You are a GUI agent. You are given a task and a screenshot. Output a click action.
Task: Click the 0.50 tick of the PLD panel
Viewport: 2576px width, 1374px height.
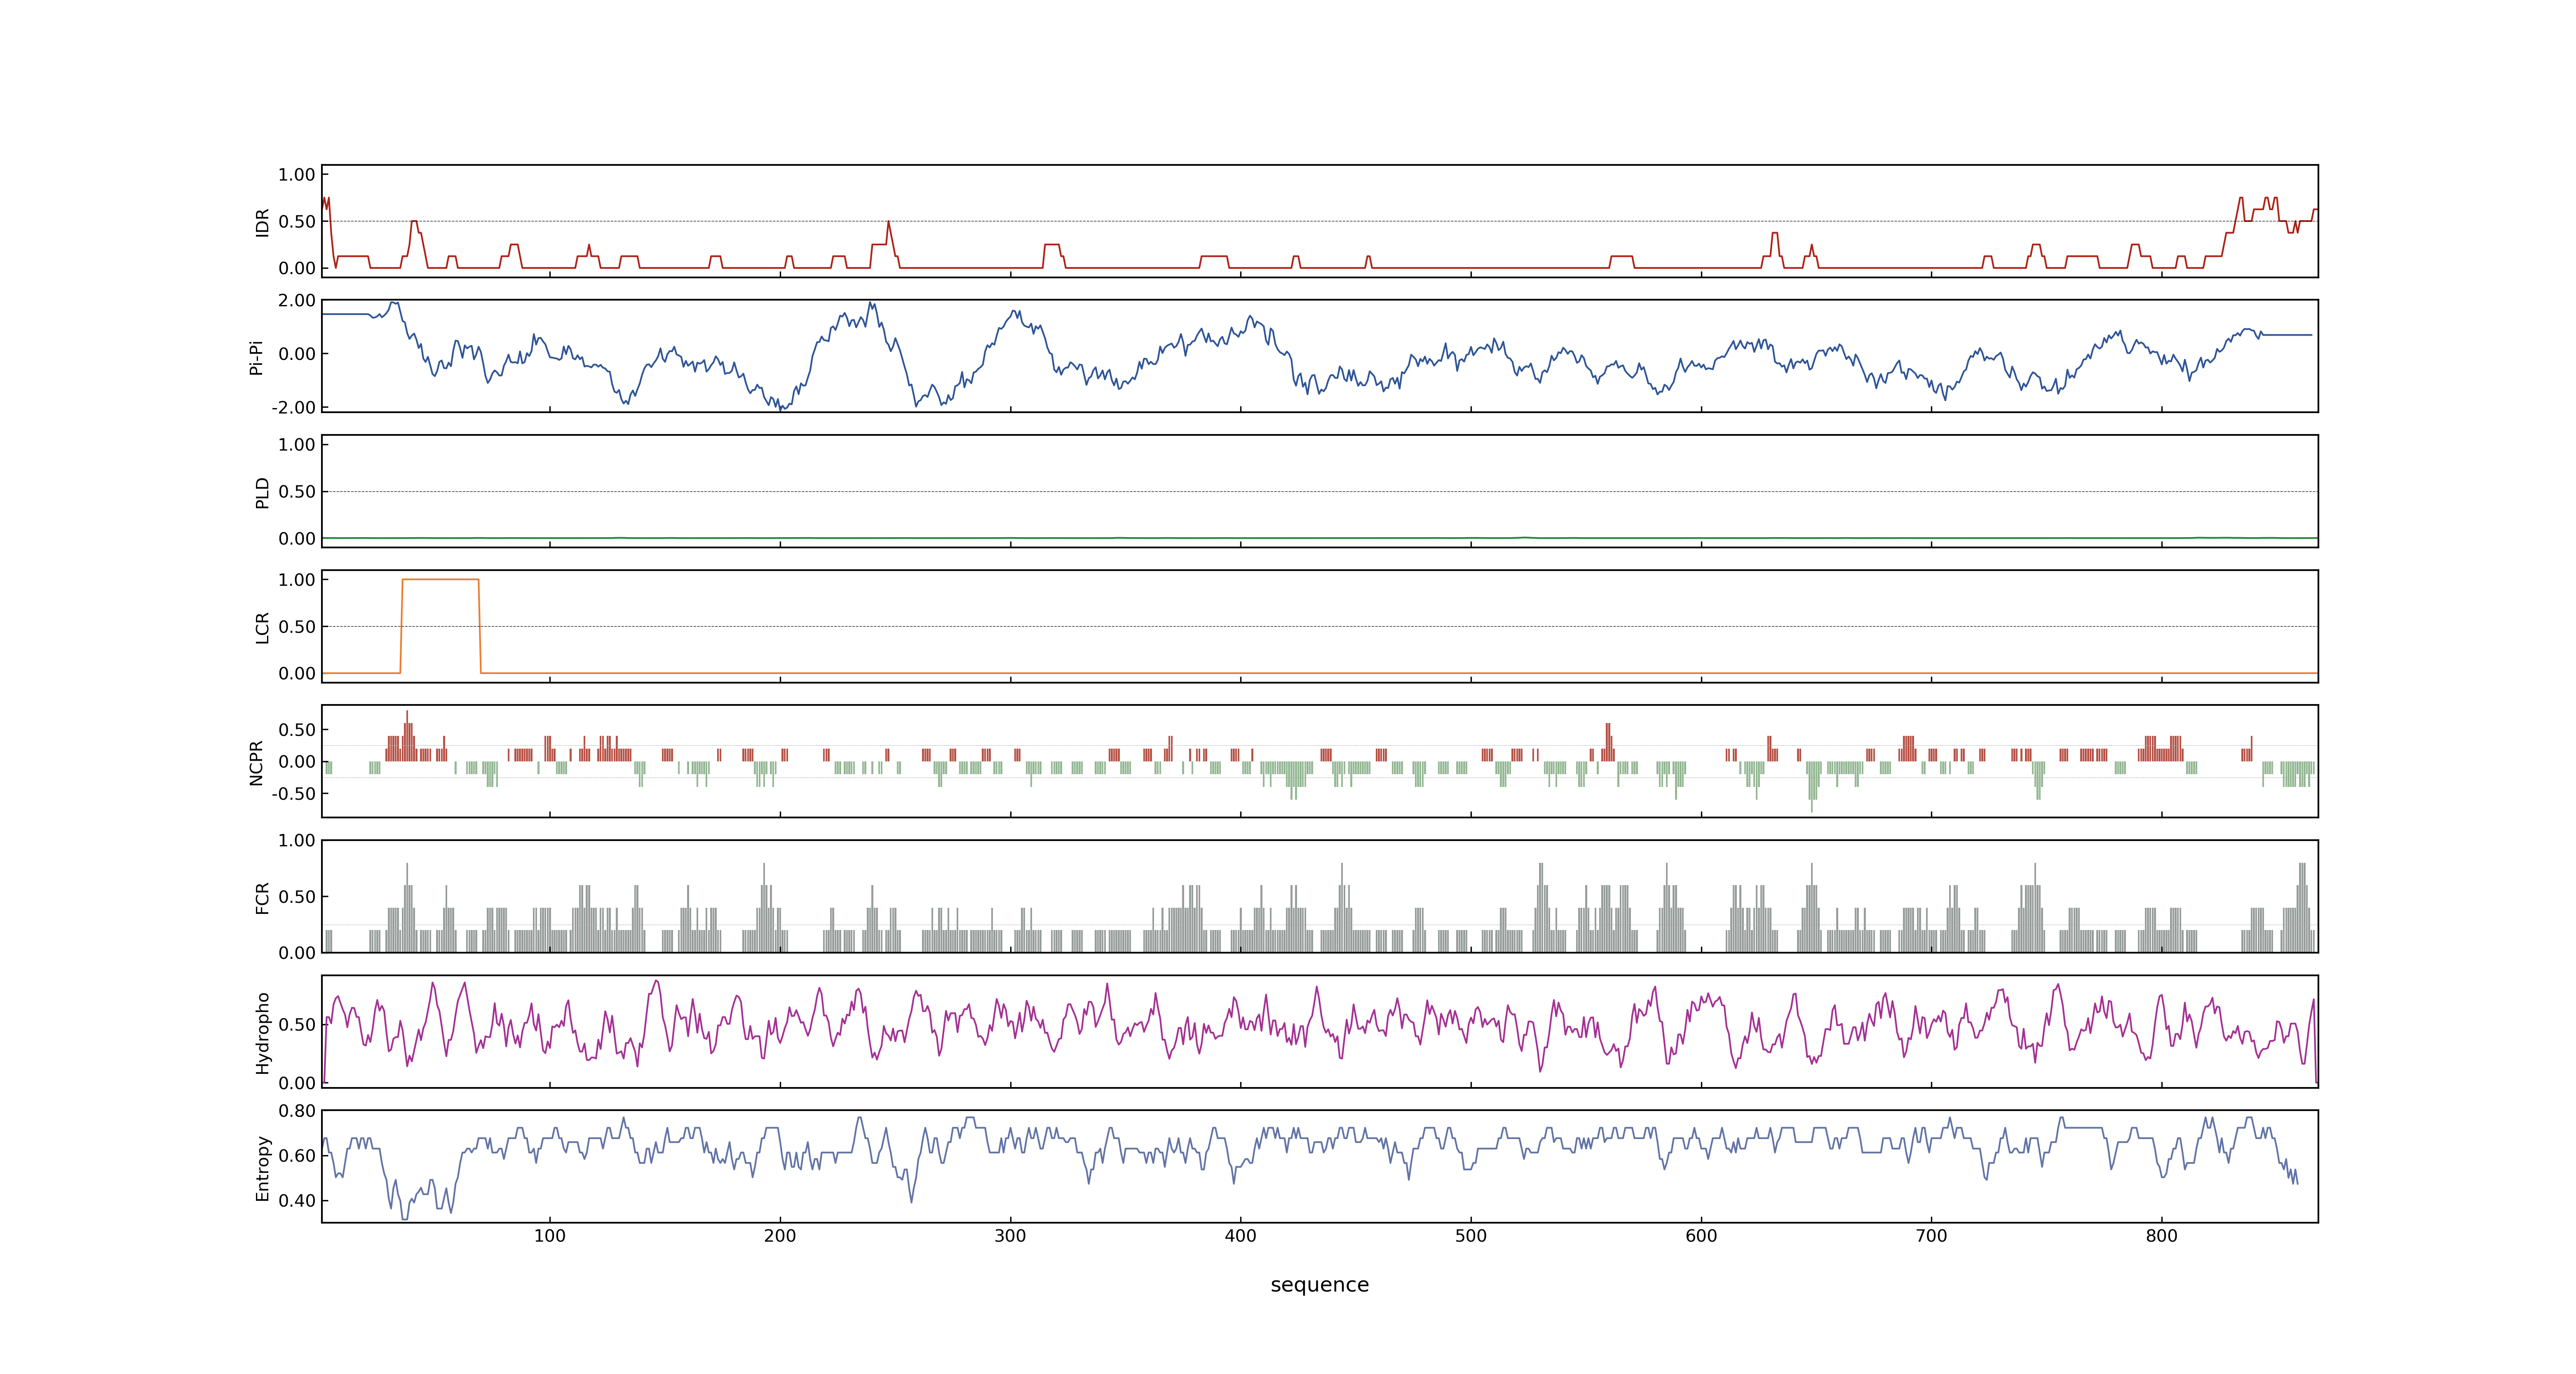point(297,492)
